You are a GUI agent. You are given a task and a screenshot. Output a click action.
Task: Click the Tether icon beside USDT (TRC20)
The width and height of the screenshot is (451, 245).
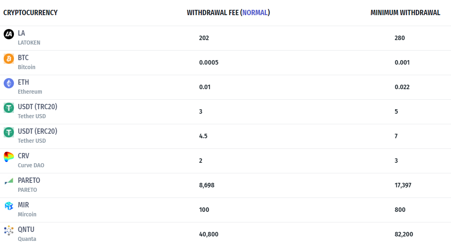click(x=9, y=108)
